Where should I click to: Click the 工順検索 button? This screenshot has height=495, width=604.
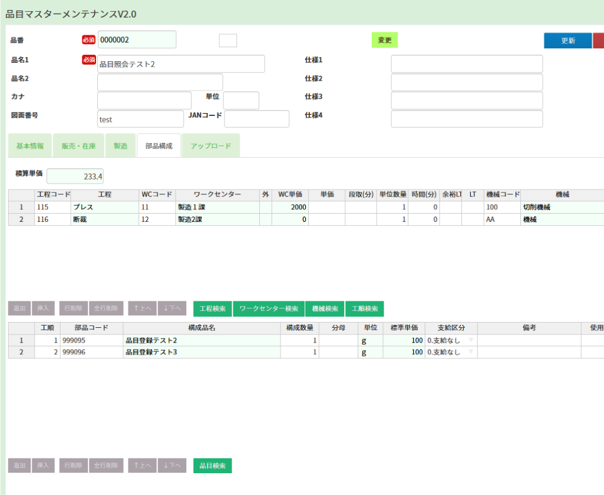tap(364, 309)
